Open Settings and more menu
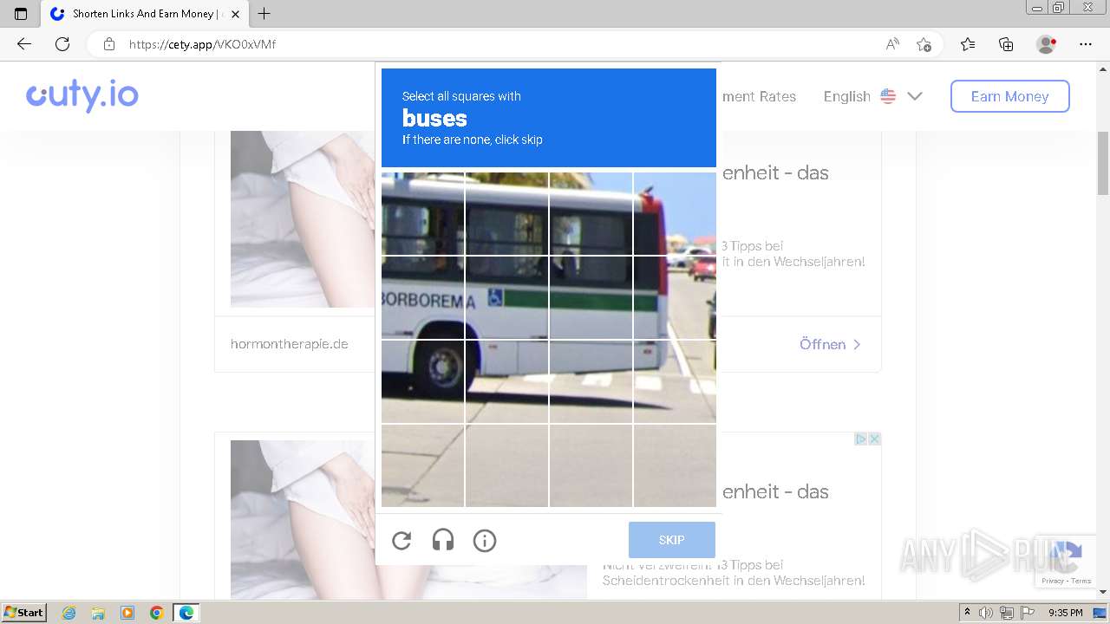The height and width of the screenshot is (624, 1110). (1086, 44)
